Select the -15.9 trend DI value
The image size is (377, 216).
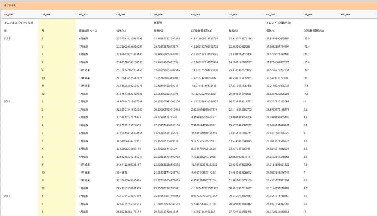(x=307, y=39)
